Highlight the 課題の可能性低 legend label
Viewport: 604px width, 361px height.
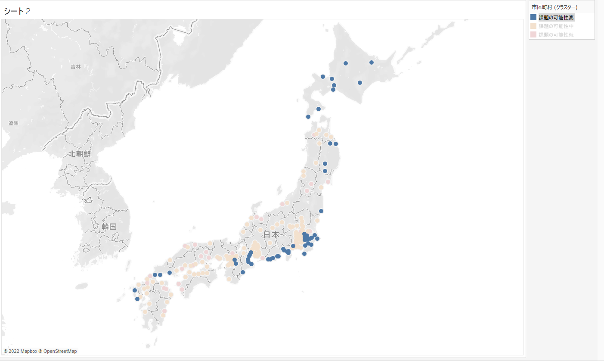tap(556, 34)
